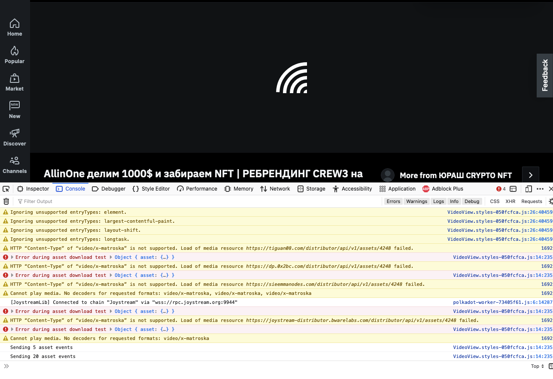Clear the console with the trash icon

pyautogui.click(x=6, y=201)
